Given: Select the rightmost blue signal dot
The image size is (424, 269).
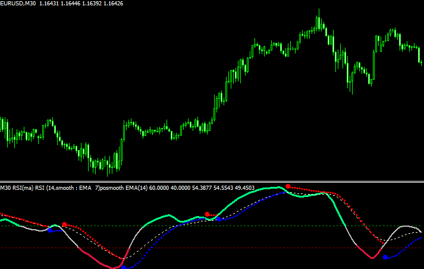Looking at the screenshot, I should pyautogui.click(x=385, y=257).
